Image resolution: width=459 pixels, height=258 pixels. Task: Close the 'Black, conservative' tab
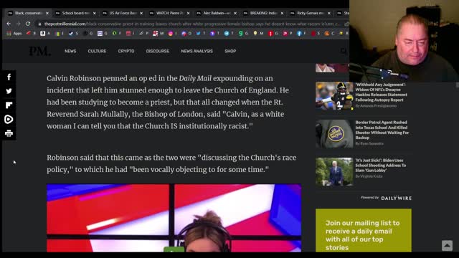[47, 13]
